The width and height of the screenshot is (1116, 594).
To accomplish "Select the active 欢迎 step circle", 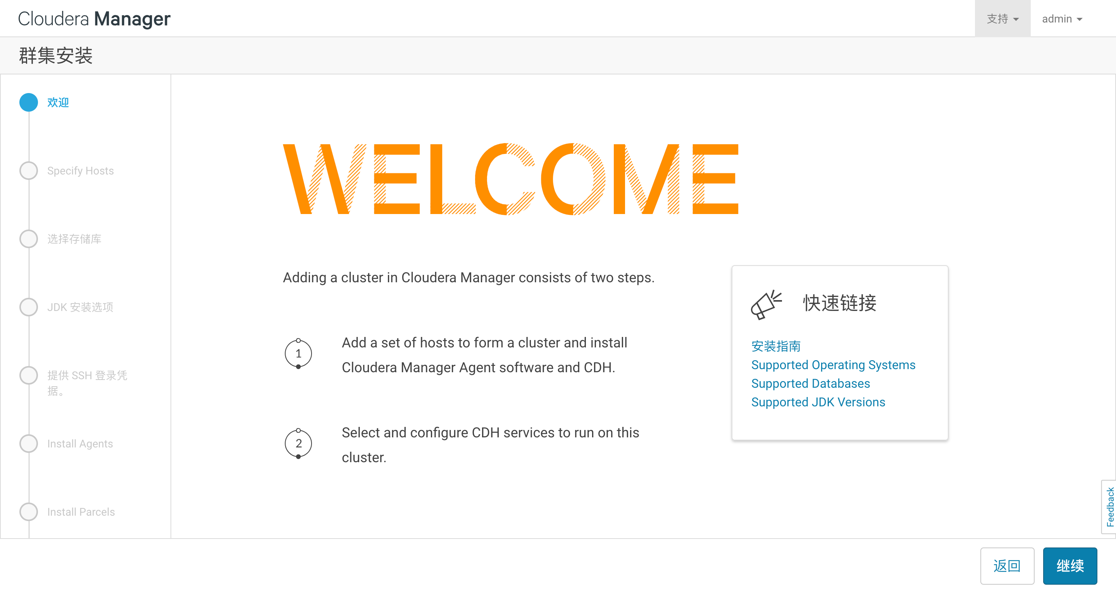I will 29,102.
